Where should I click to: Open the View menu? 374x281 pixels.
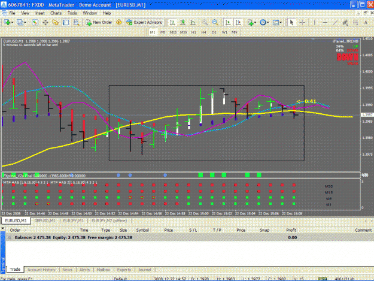click(25, 13)
